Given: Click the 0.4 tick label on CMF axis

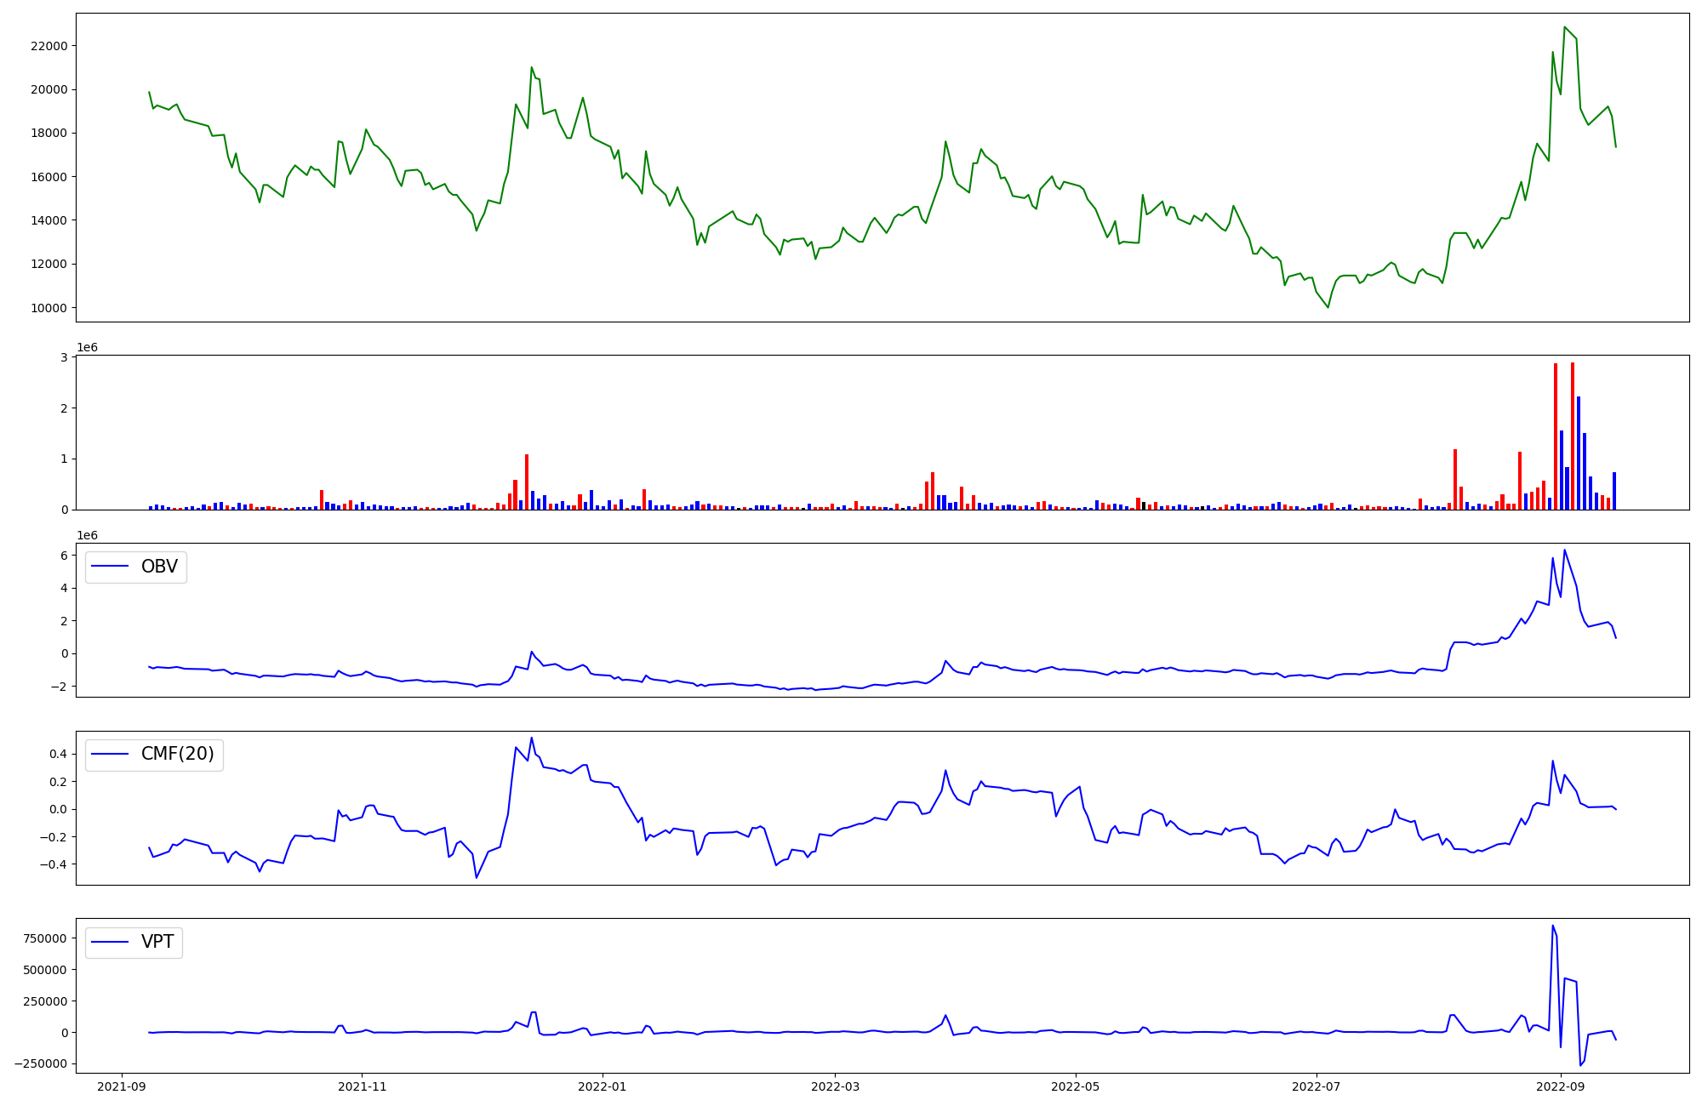Looking at the screenshot, I should pos(58,754).
